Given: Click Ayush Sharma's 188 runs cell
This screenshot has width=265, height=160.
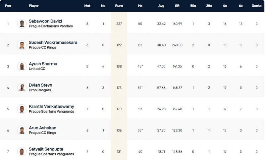Looking at the screenshot, I should (119, 66).
